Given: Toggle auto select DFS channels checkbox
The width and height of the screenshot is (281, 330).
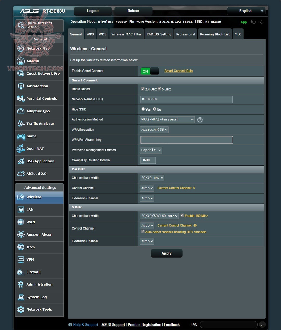Looking at the screenshot, I should click(x=143, y=232).
